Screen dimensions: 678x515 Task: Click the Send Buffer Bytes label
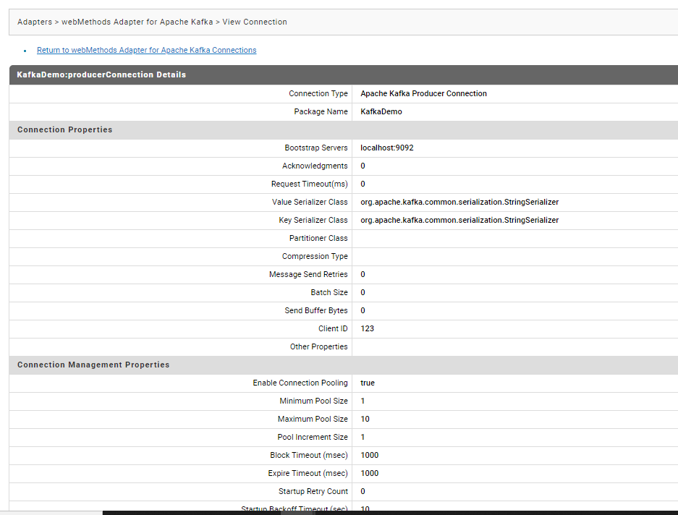[316, 310]
